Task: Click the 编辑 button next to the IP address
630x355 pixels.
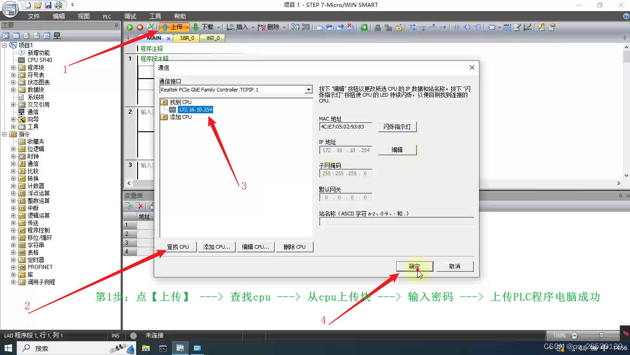Action: [x=397, y=150]
